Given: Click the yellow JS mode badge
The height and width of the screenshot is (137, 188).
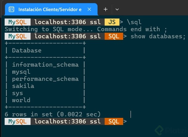Looking at the screenshot, I should pos(112,22).
